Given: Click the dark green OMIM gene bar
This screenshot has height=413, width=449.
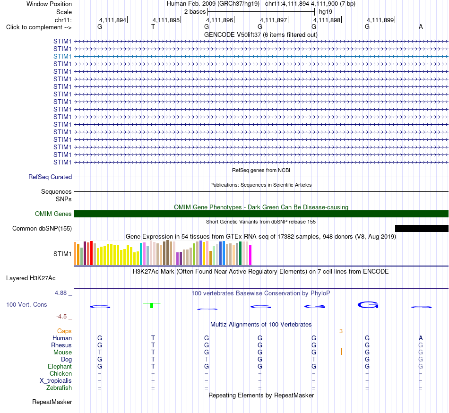Looking at the screenshot, I should 261,214.
